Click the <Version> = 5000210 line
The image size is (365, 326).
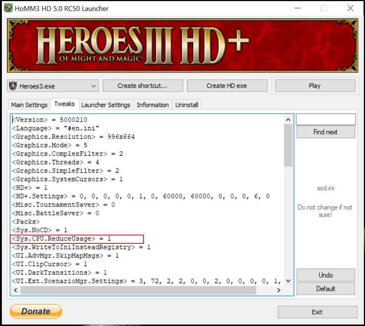pyautogui.click(x=50, y=120)
